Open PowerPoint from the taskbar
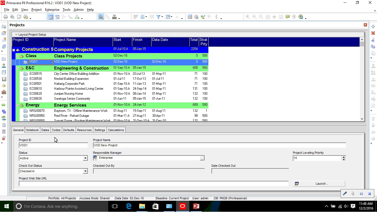 pyautogui.click(x=196, y=206)
